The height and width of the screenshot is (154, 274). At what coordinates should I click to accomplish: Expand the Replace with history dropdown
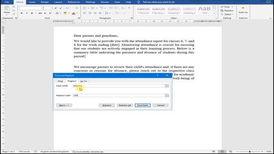point(167,95)
